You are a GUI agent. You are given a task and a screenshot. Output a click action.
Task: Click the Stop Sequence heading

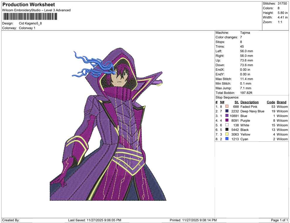pyautogui.click(x=227, y=97)
